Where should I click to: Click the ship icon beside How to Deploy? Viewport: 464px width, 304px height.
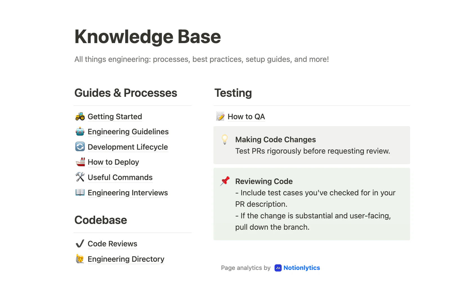point(80,162)
